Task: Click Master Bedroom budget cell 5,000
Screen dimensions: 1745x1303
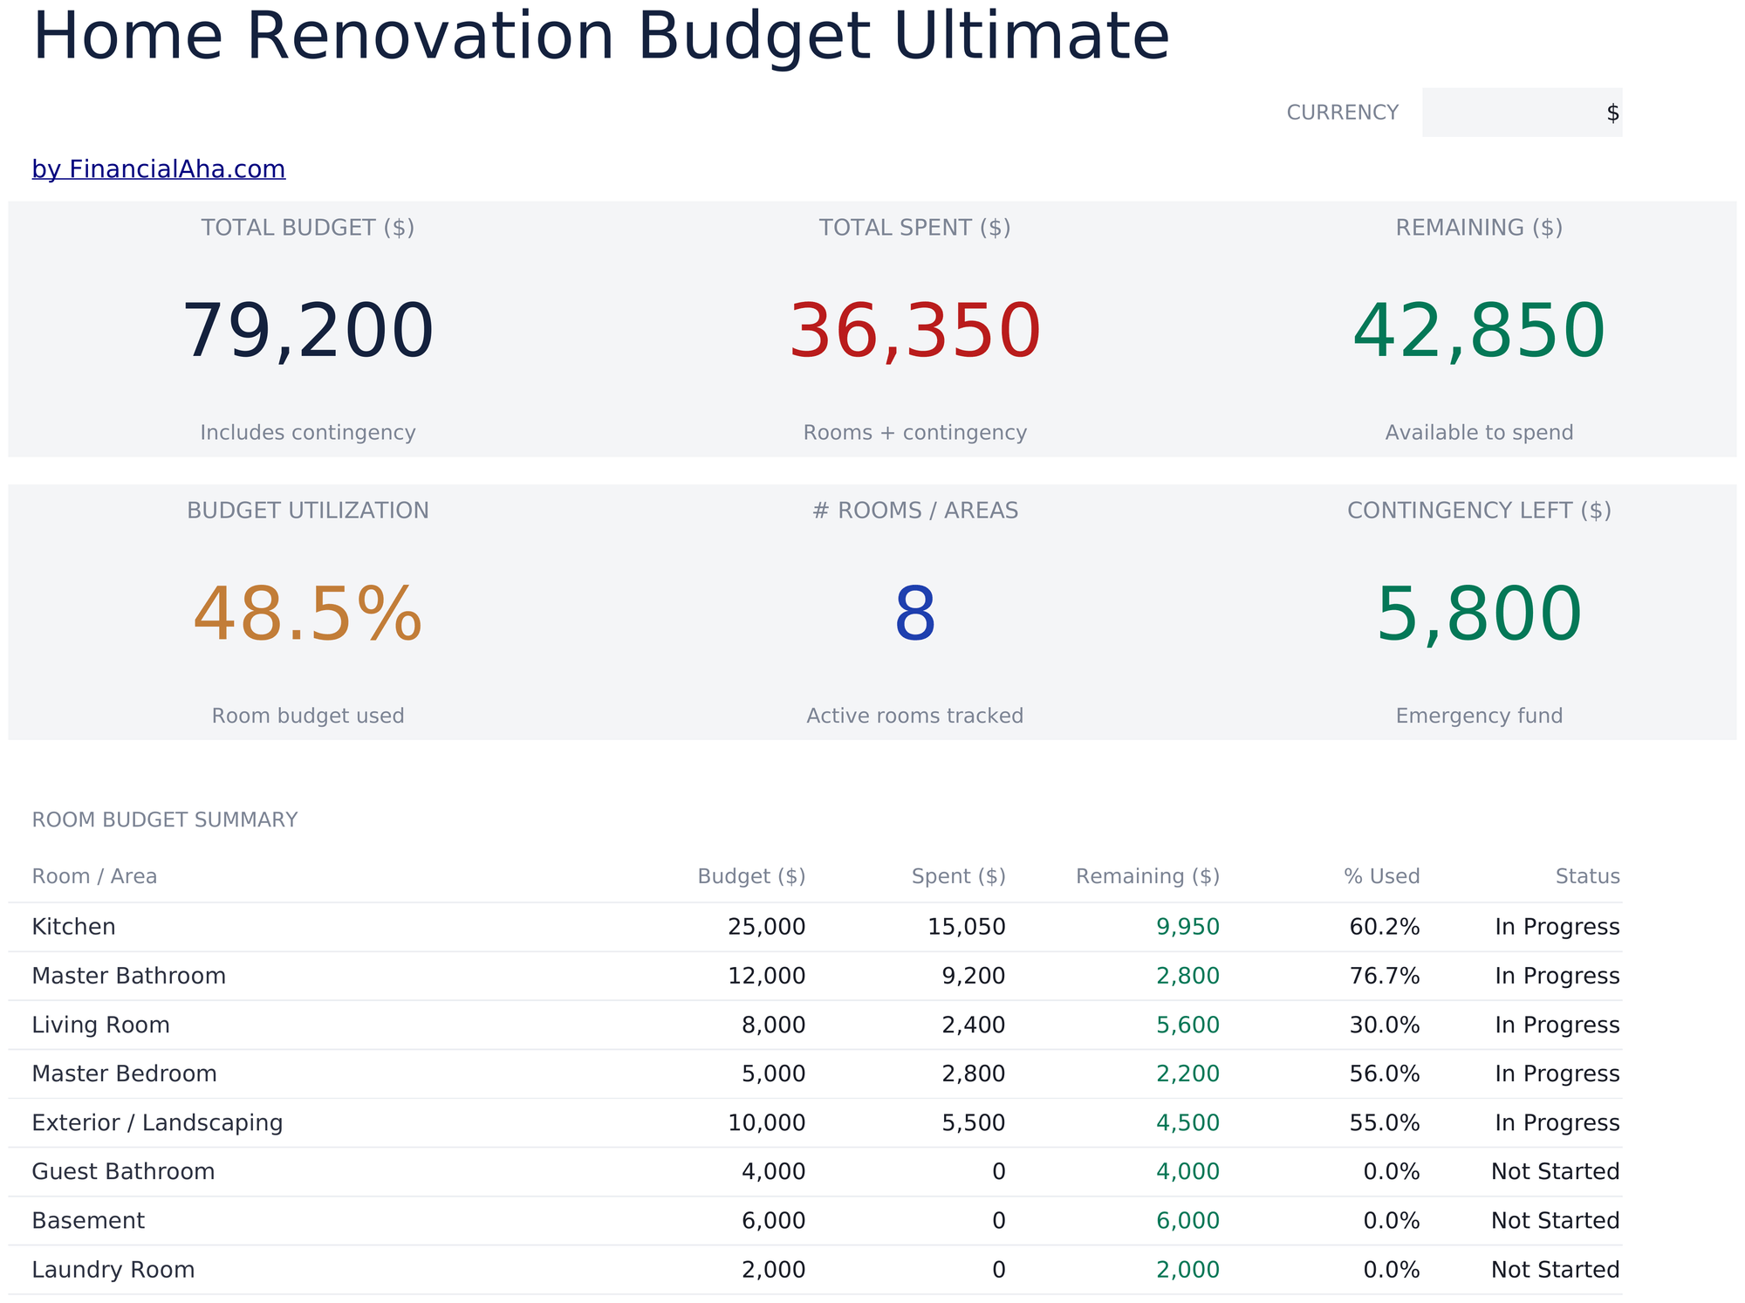Action: pos(774,1073)
